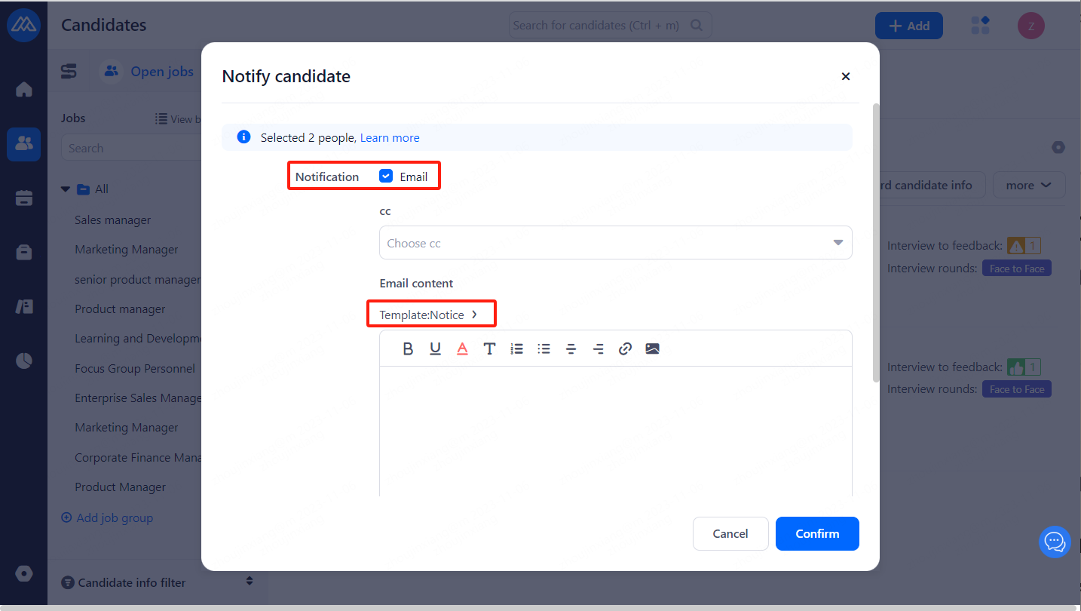This screenshot has width=1081, height=611.
Task: Collapse the All jobs folder
Action: (x=66, y=189)
